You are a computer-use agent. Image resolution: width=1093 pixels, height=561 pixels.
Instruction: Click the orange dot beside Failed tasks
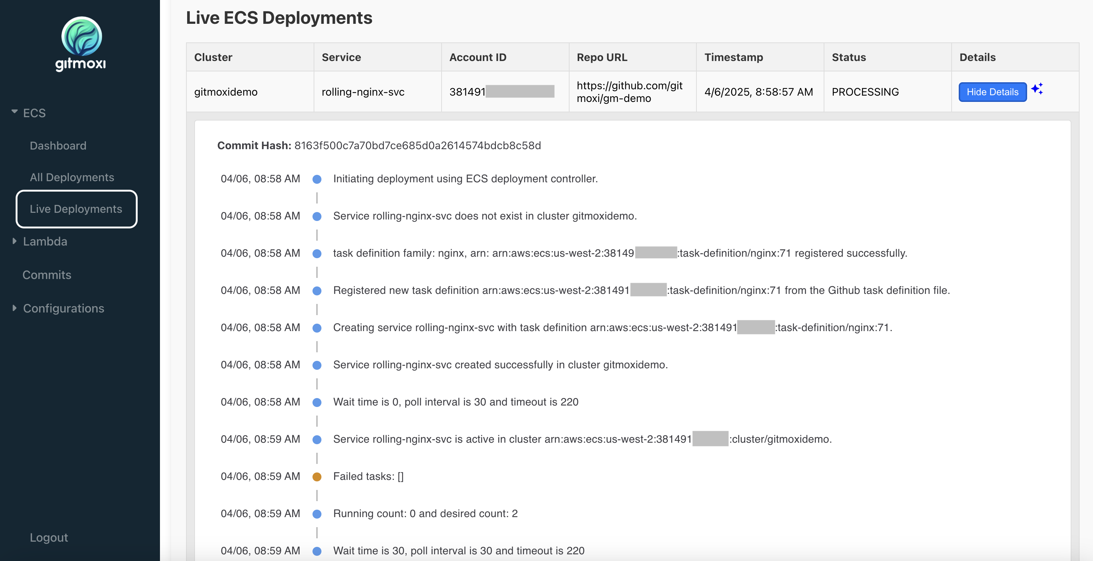[x=317, y=477]
